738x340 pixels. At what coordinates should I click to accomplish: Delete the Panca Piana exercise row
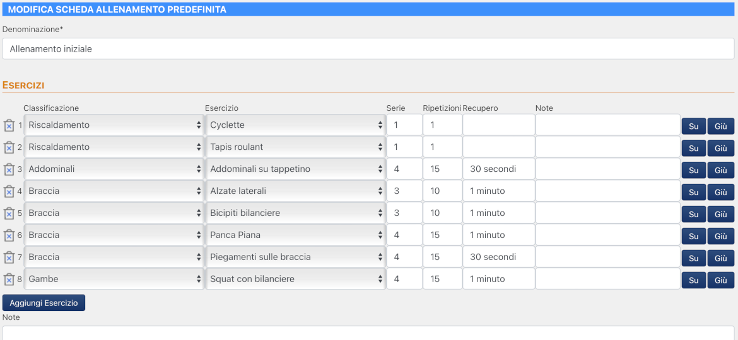(9, 235)
